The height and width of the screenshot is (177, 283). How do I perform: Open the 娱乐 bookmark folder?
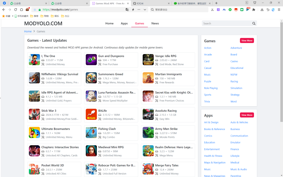point(55,16)
